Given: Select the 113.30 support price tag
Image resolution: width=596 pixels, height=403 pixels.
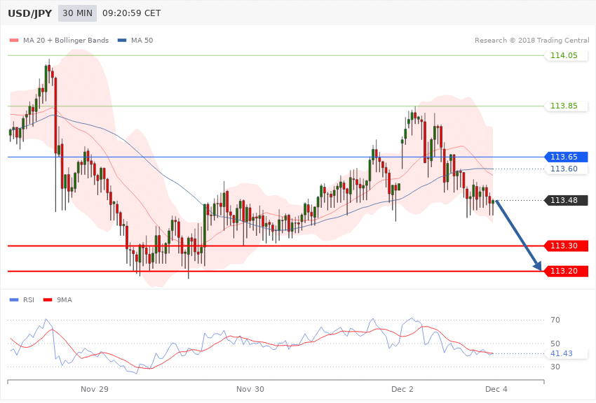Looking at the screenshot, I should click(567, 246).
